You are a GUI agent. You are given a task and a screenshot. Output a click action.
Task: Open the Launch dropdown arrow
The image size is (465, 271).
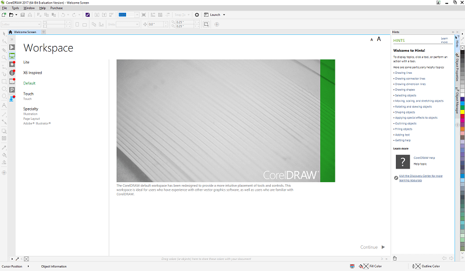(x=224, y=15)
